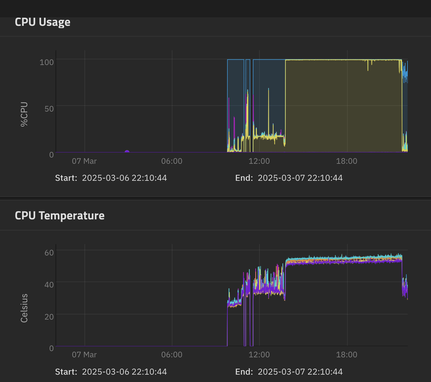This screenshot has height=382, width=431.
Task: Click the End: label under CPU Temperature graph
Action: (x=244, y=372)
